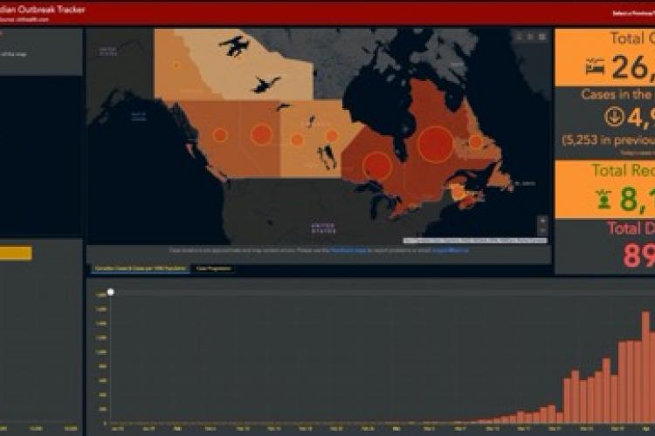Image resolution: width=655 pixels, height=436 pixels.
Task: Click the map attribution strip at map bottom
Action: pyautogui.click(x=475, y=241)
